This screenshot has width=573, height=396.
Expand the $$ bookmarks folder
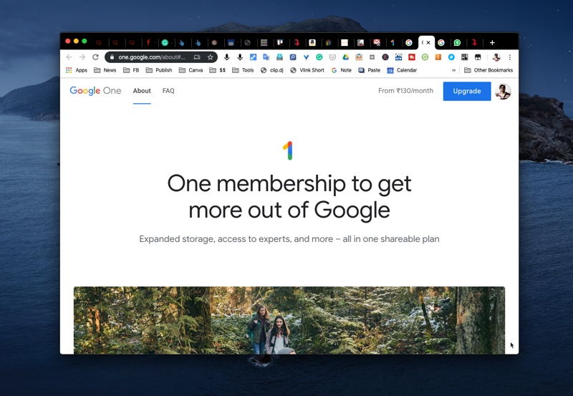point(218,70)
